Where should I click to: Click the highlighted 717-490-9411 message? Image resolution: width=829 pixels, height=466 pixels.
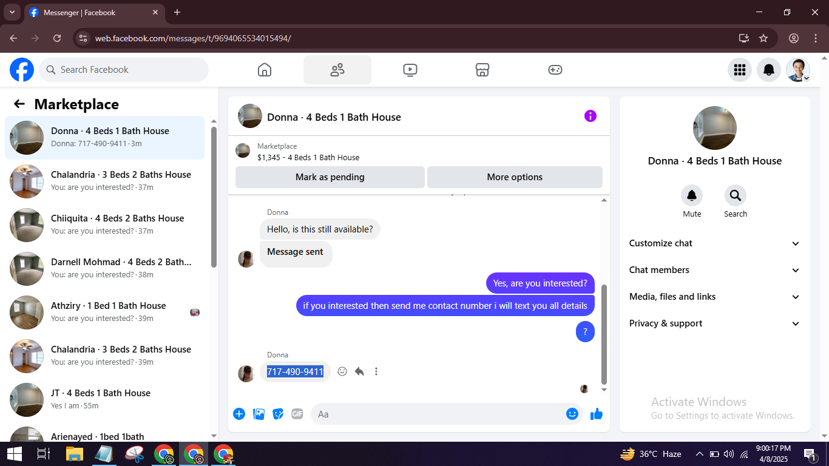(296, 371)
